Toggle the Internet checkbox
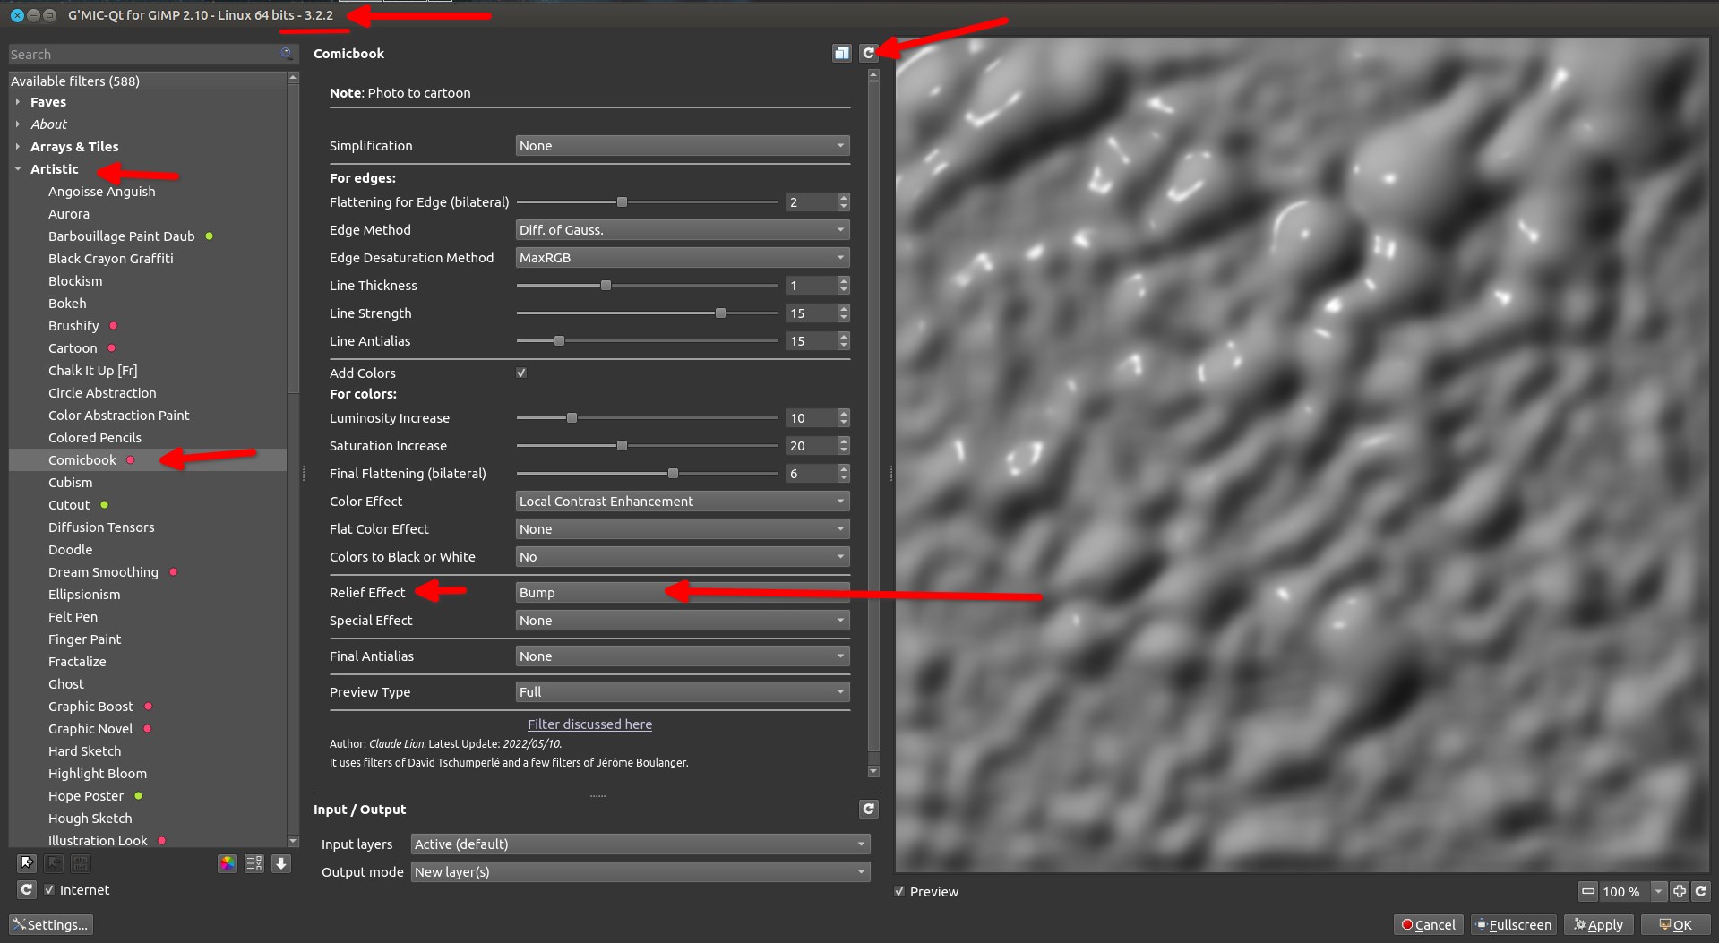The height and width of the screenshot is (943, 1719). (x=50, y=889)
